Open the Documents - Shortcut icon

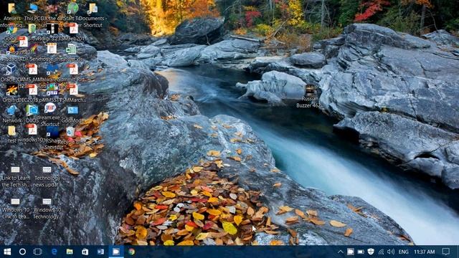(x=93, y=9)
